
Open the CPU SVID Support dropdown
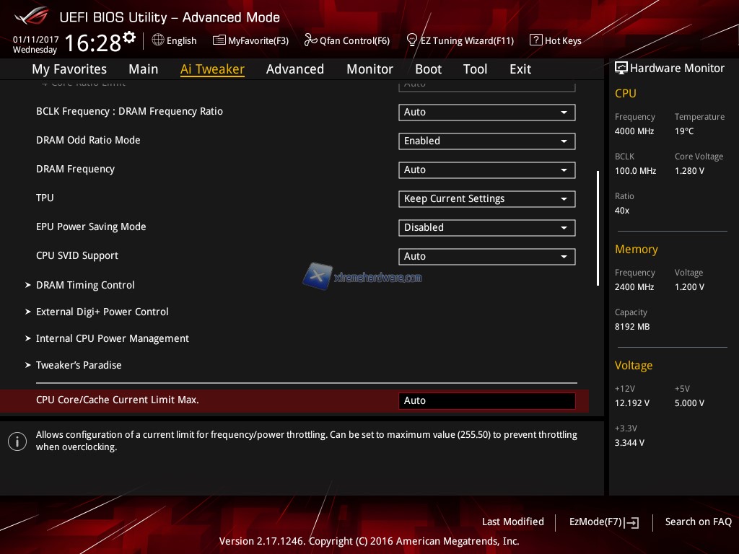pos(486,257)
